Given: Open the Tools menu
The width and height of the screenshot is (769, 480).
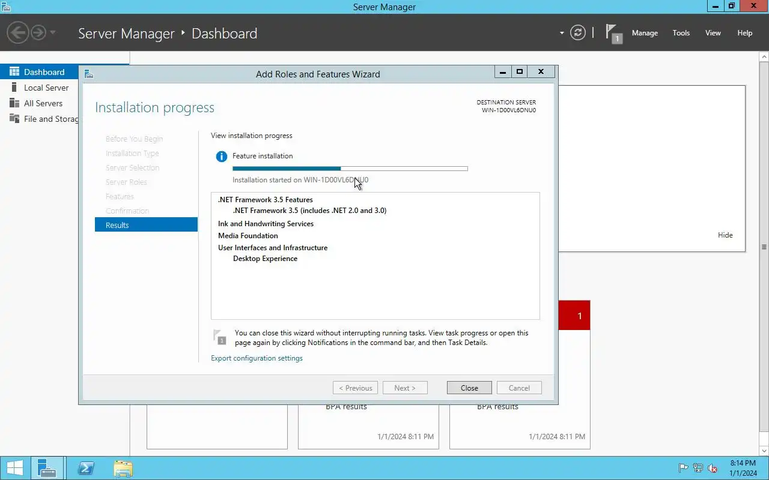Looking at the screenshot, I should pyautogui.click(x=681, y=33).
